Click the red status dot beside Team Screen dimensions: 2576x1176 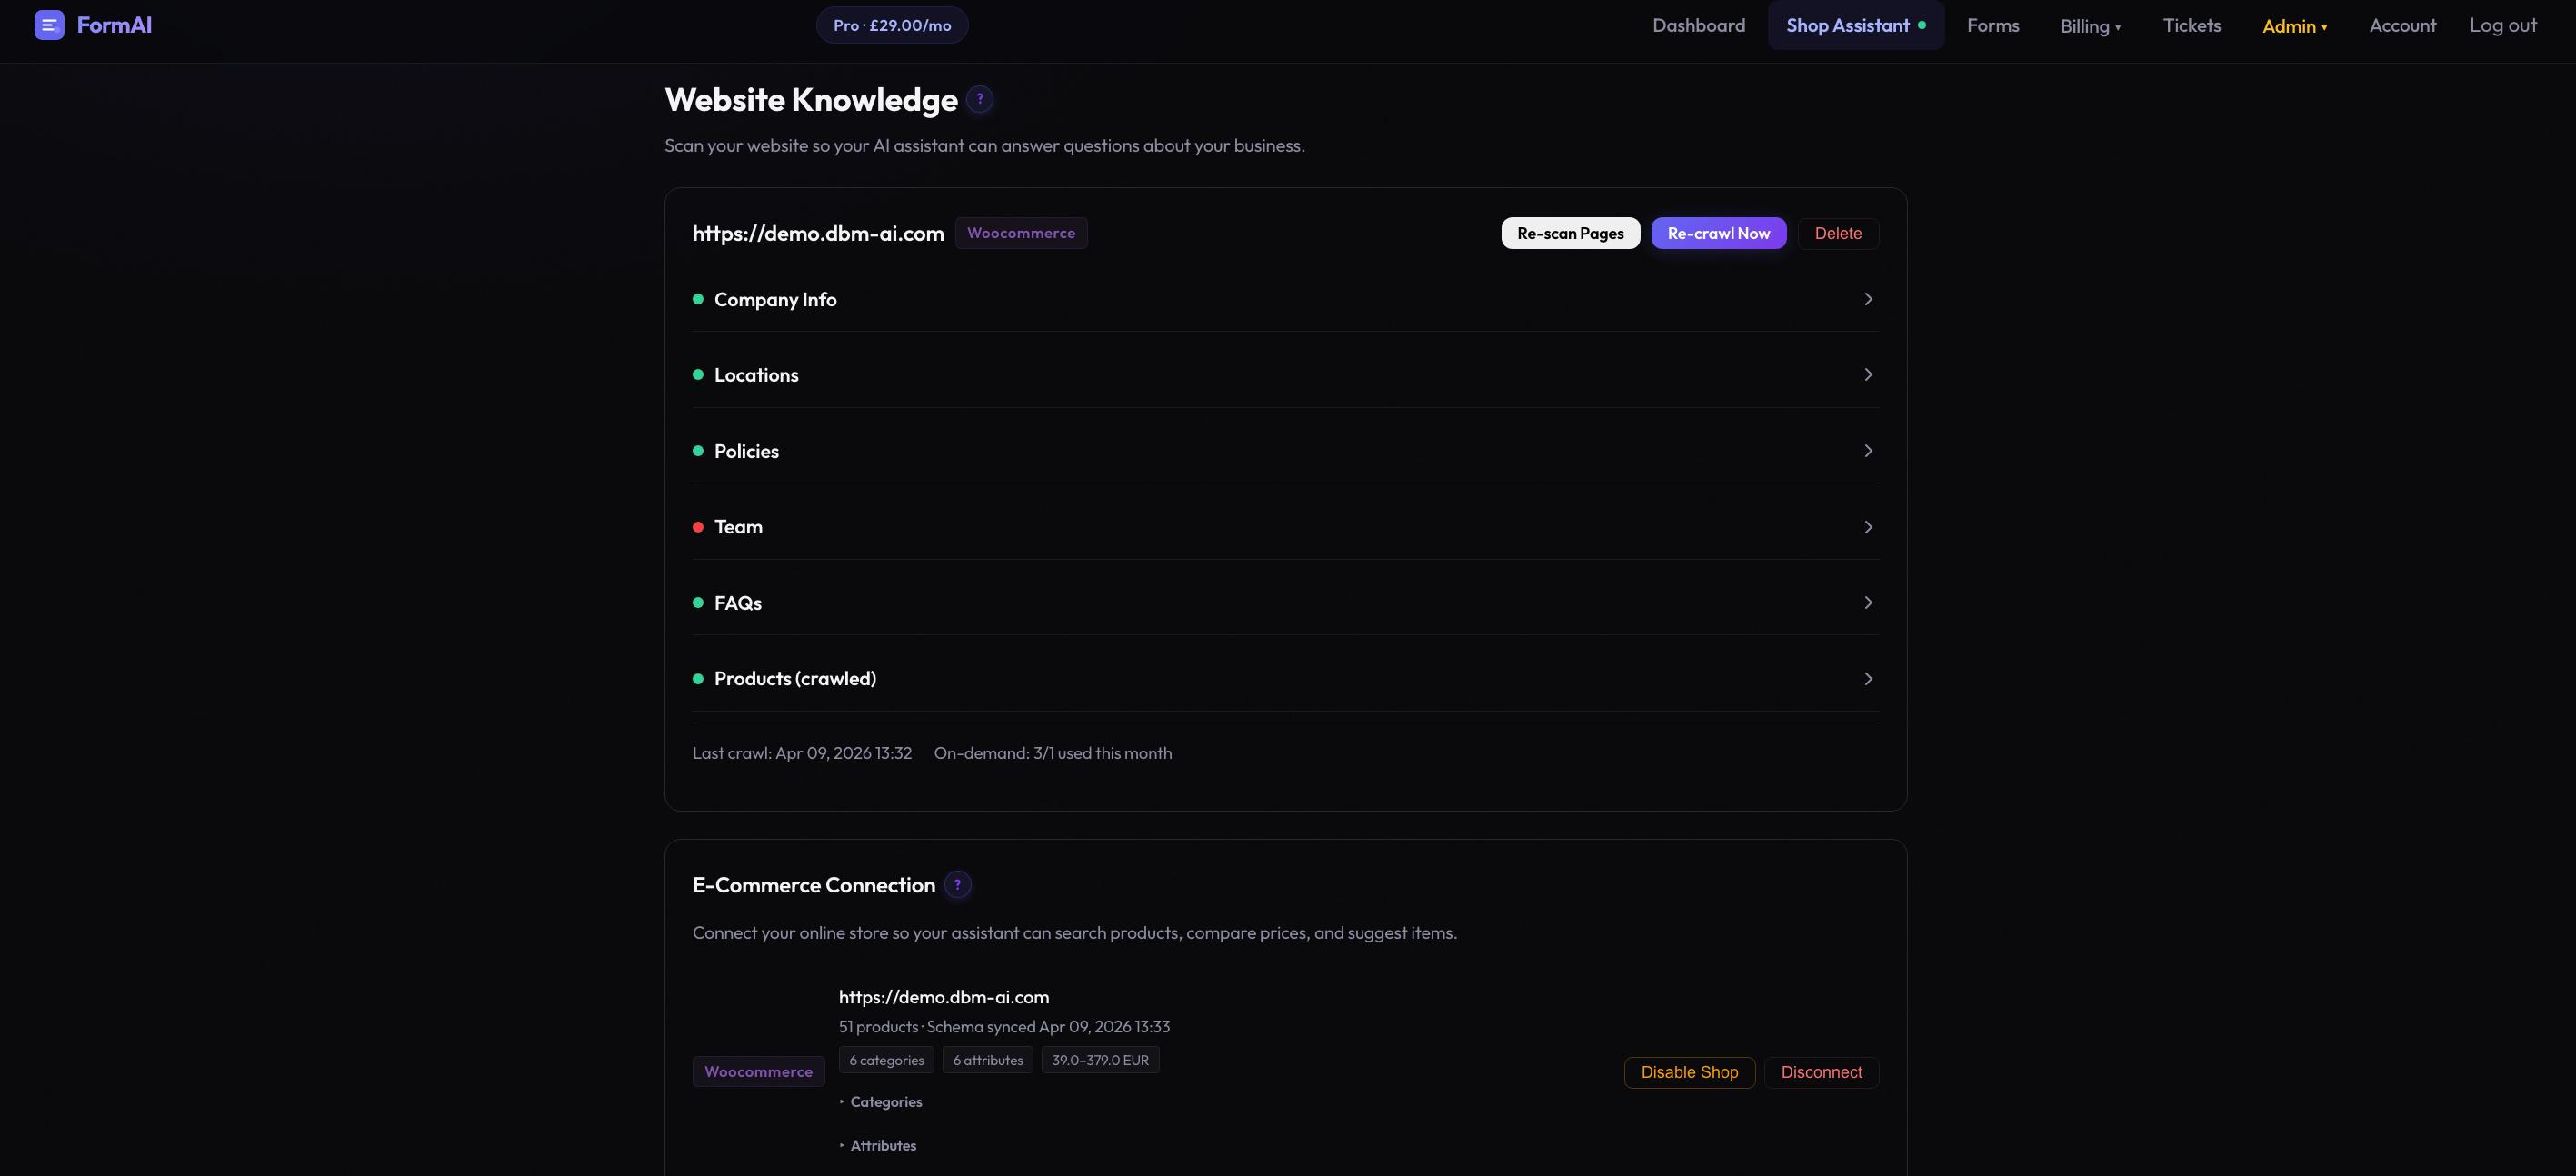click(698, 527)
